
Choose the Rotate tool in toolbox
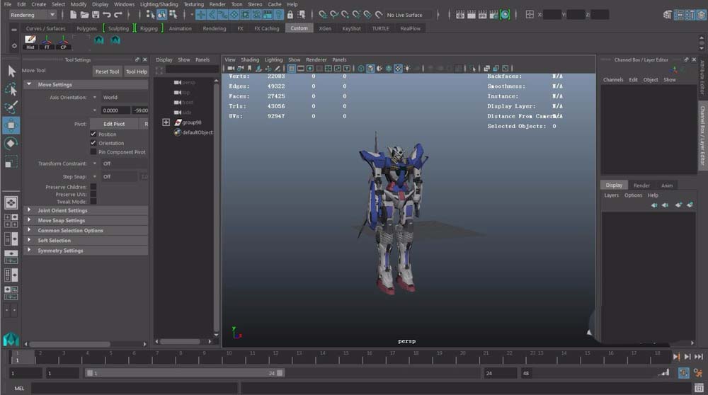[11, 144]
